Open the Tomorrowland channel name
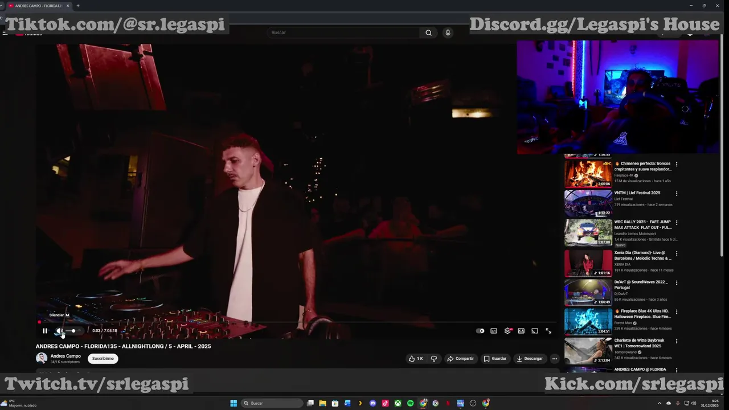729x410 pixels. click(x=626, y=352)
